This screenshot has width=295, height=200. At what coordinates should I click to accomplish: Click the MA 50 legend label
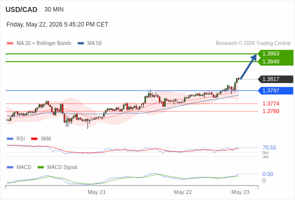click(x=94, y=43)
